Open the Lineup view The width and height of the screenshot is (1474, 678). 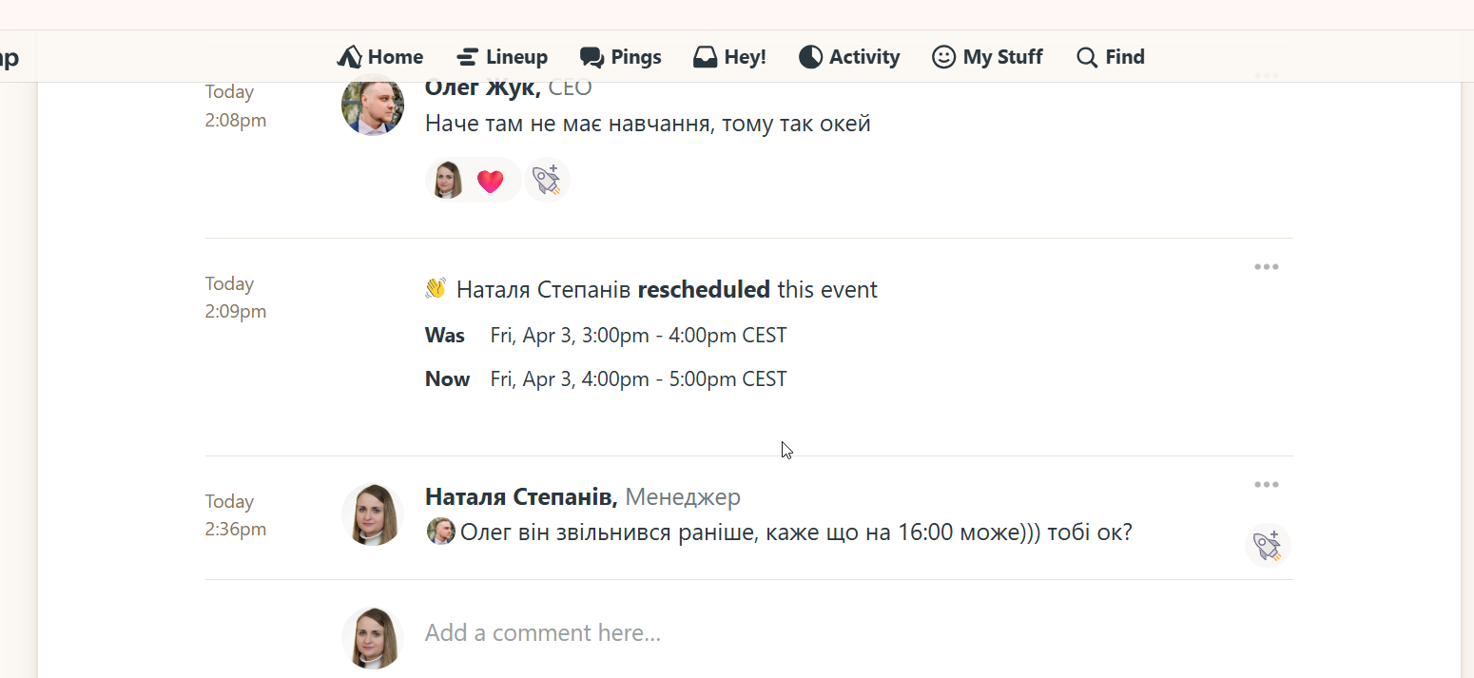(x=502, y=57)
